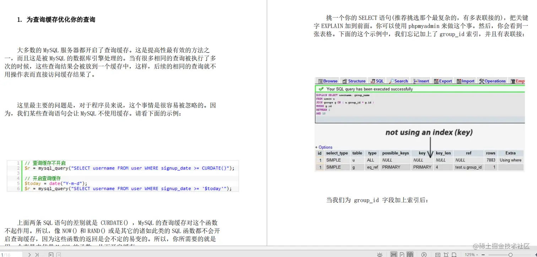Image resolution: width=537 pixels, height=257 pixels.
Task: Go to the next page
Action: tap(30, 255)
